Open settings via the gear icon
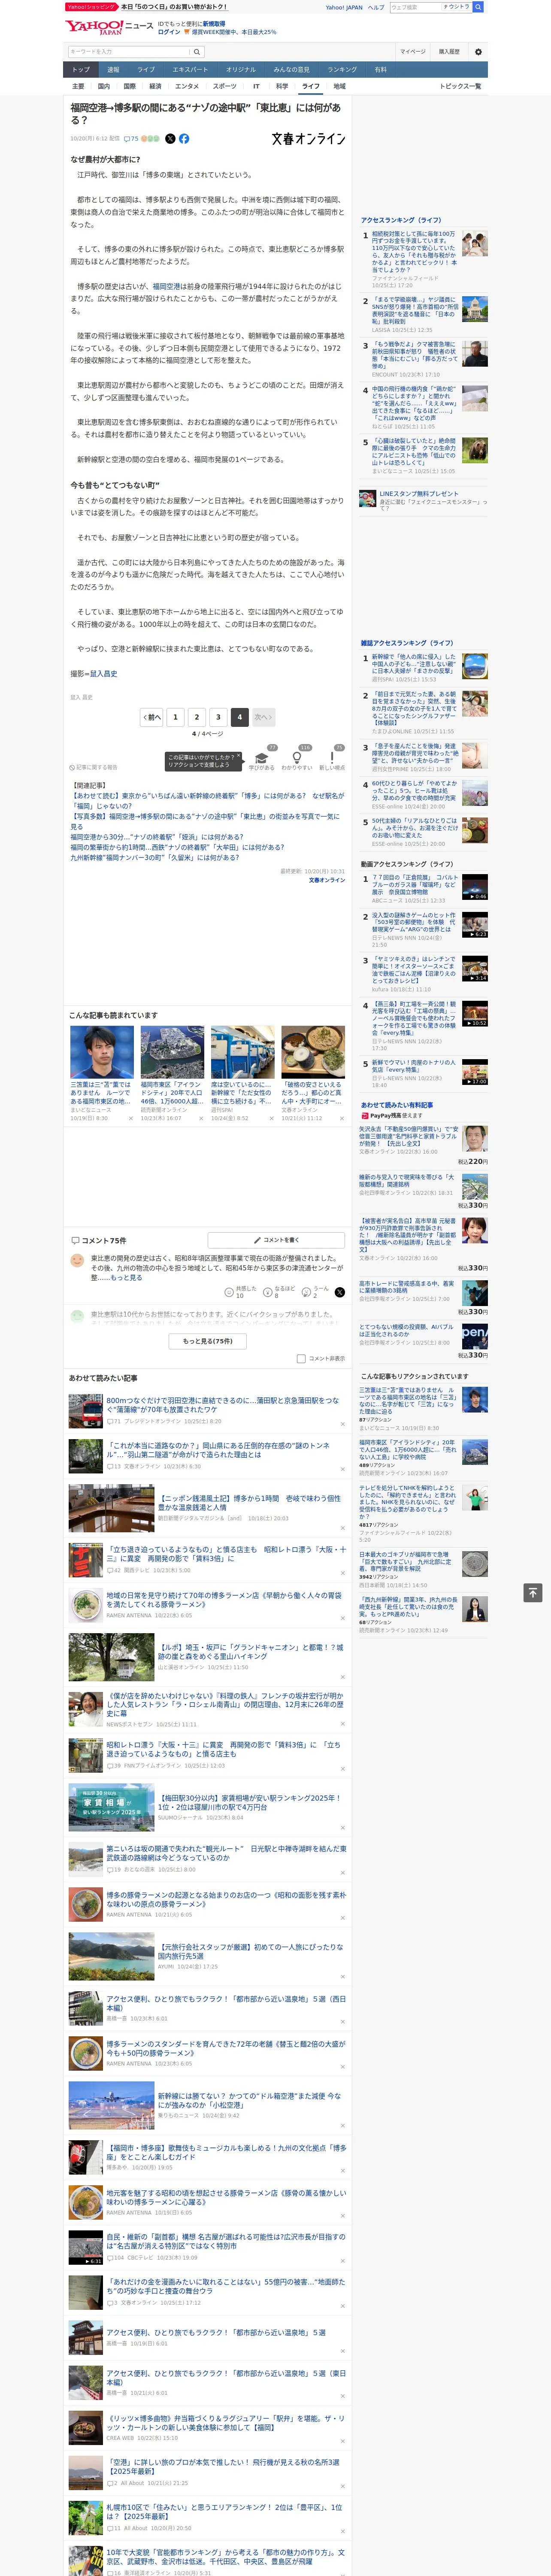 point(478,52)
